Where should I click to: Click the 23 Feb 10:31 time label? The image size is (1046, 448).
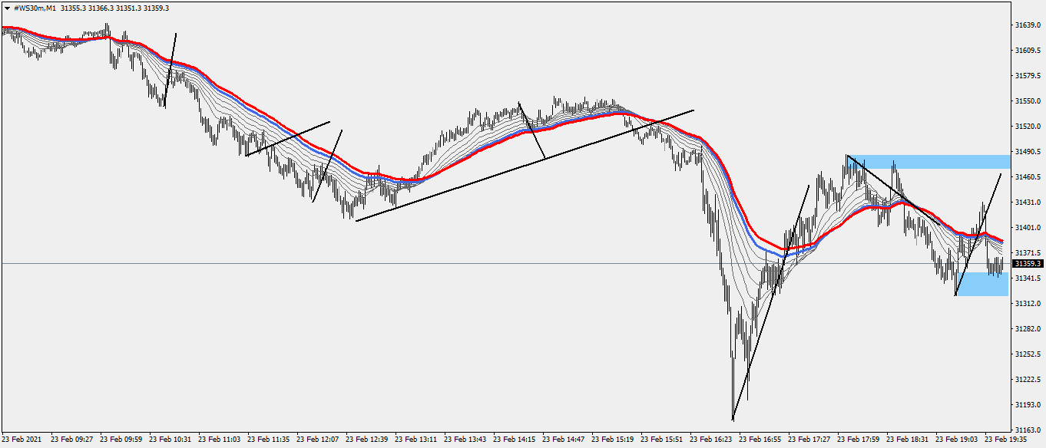click(x=170, y=440)
